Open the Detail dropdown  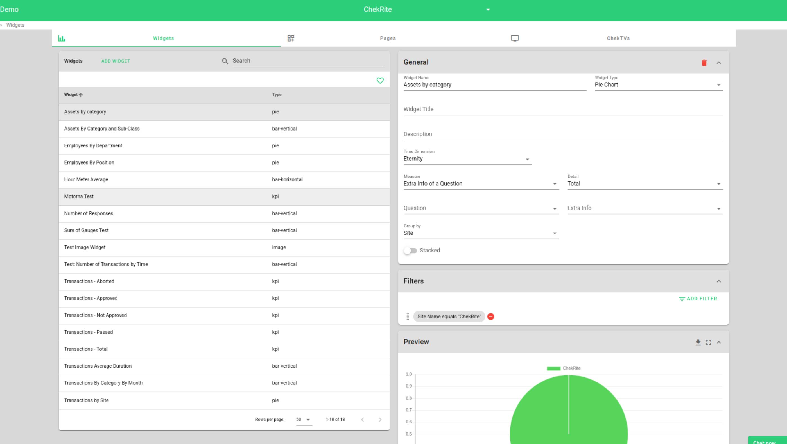pyautogui.click(x=645, y=184)
